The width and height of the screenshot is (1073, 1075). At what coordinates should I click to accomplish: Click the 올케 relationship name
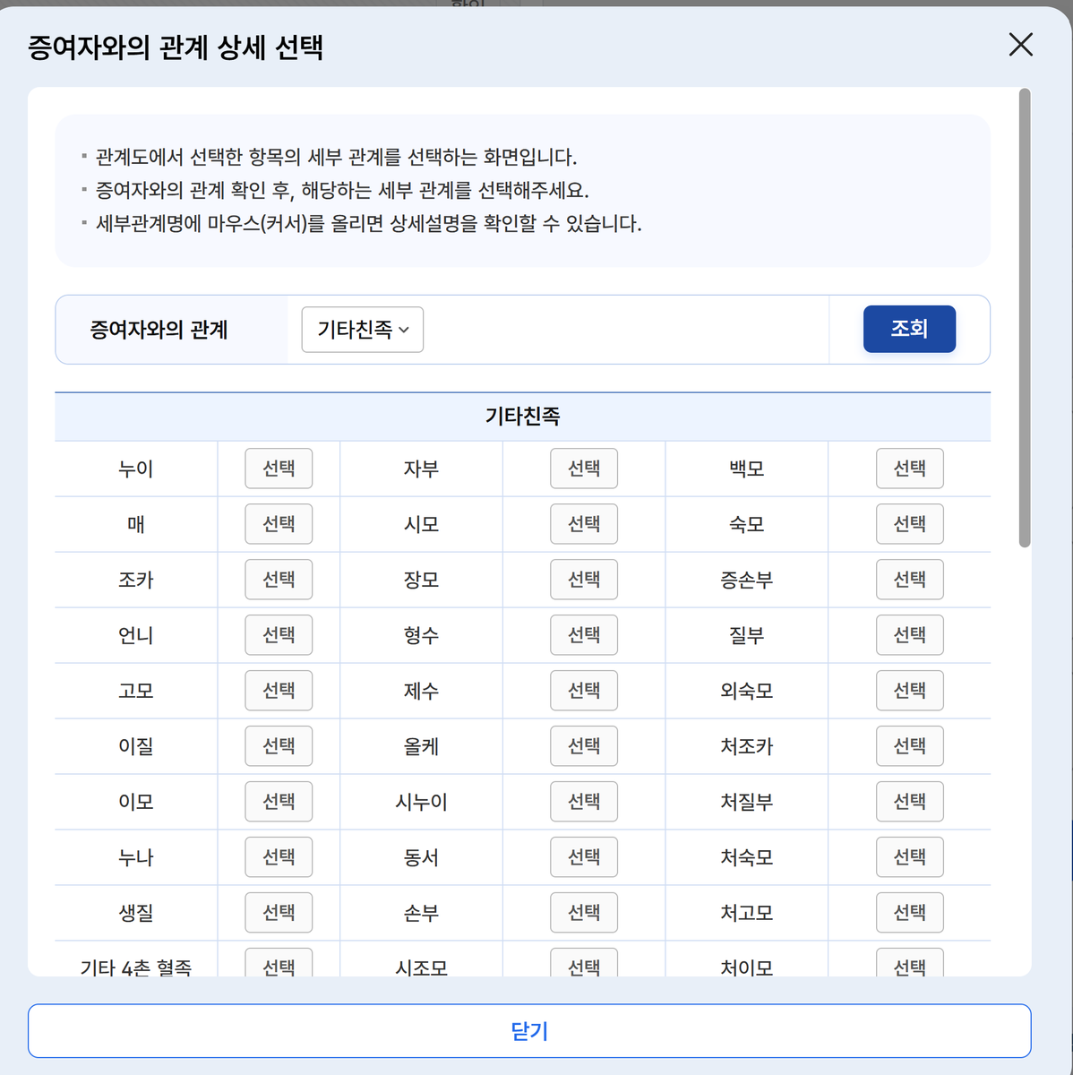click(x=421, y=746)
